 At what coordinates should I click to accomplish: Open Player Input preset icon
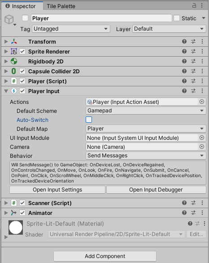coord(193,91)
